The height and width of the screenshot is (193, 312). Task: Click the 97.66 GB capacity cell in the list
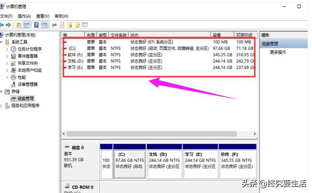point(221,48)
